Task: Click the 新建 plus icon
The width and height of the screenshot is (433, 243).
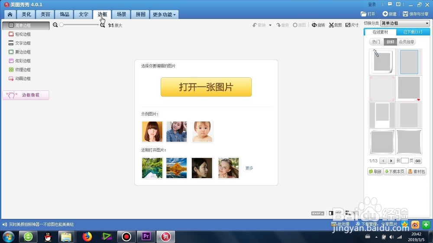Action: [x=385, y=14]
